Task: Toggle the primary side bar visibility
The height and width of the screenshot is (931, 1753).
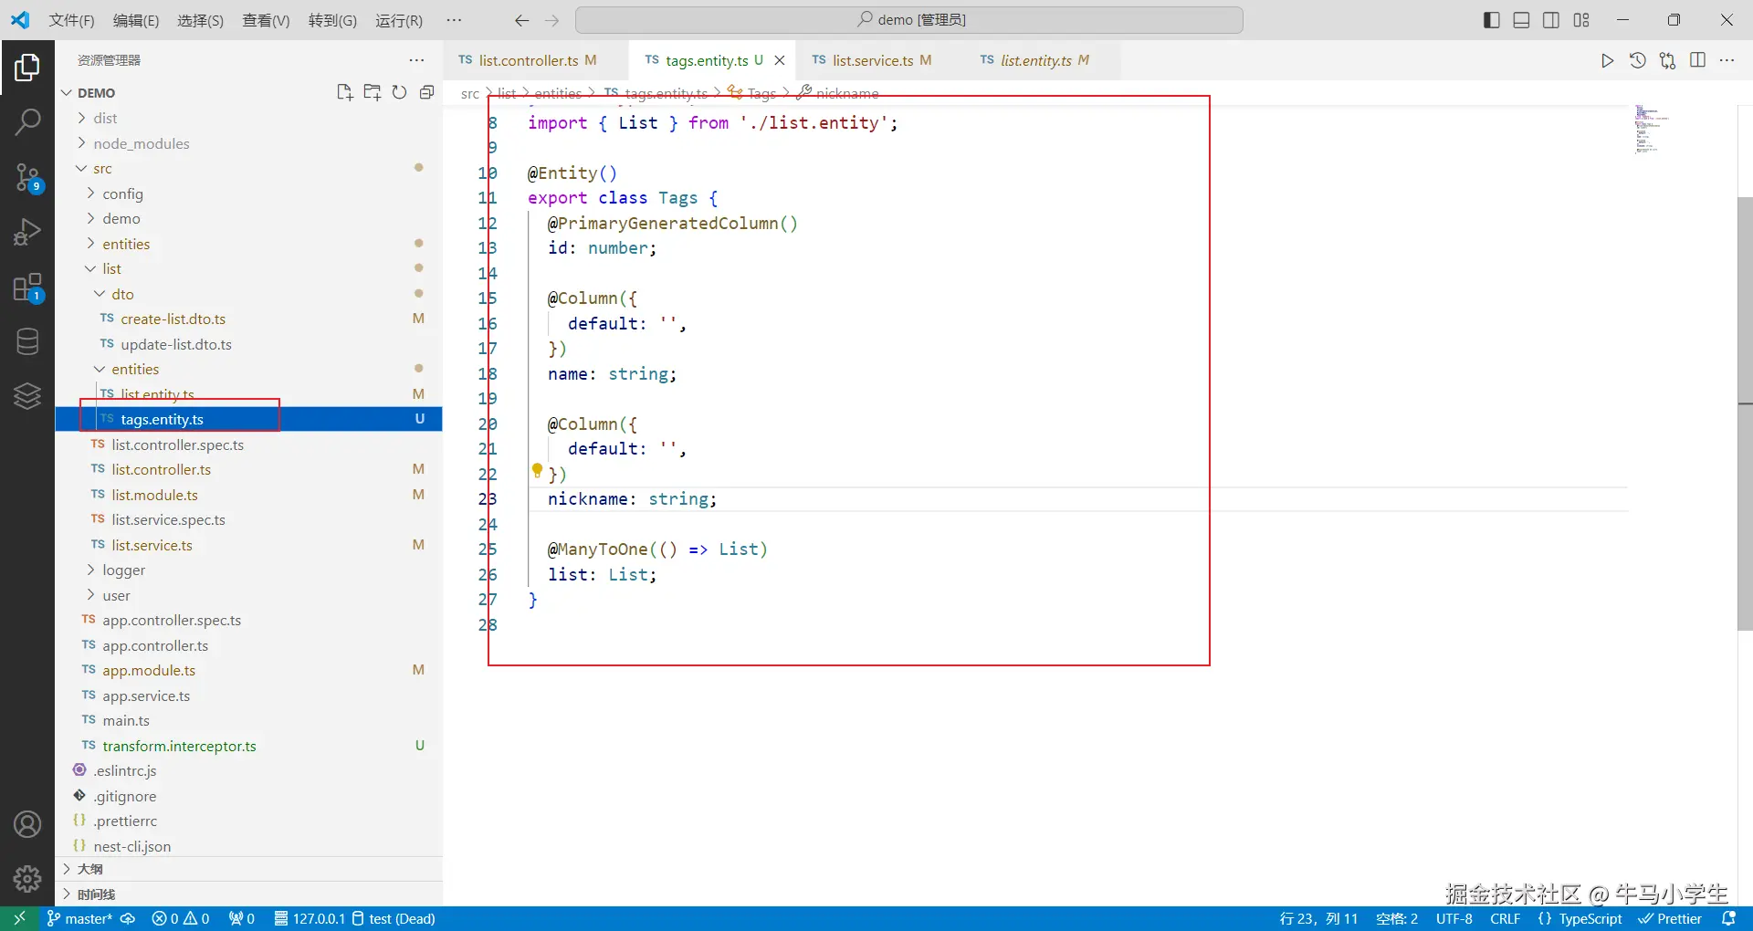Action: tap(1491, 20)
